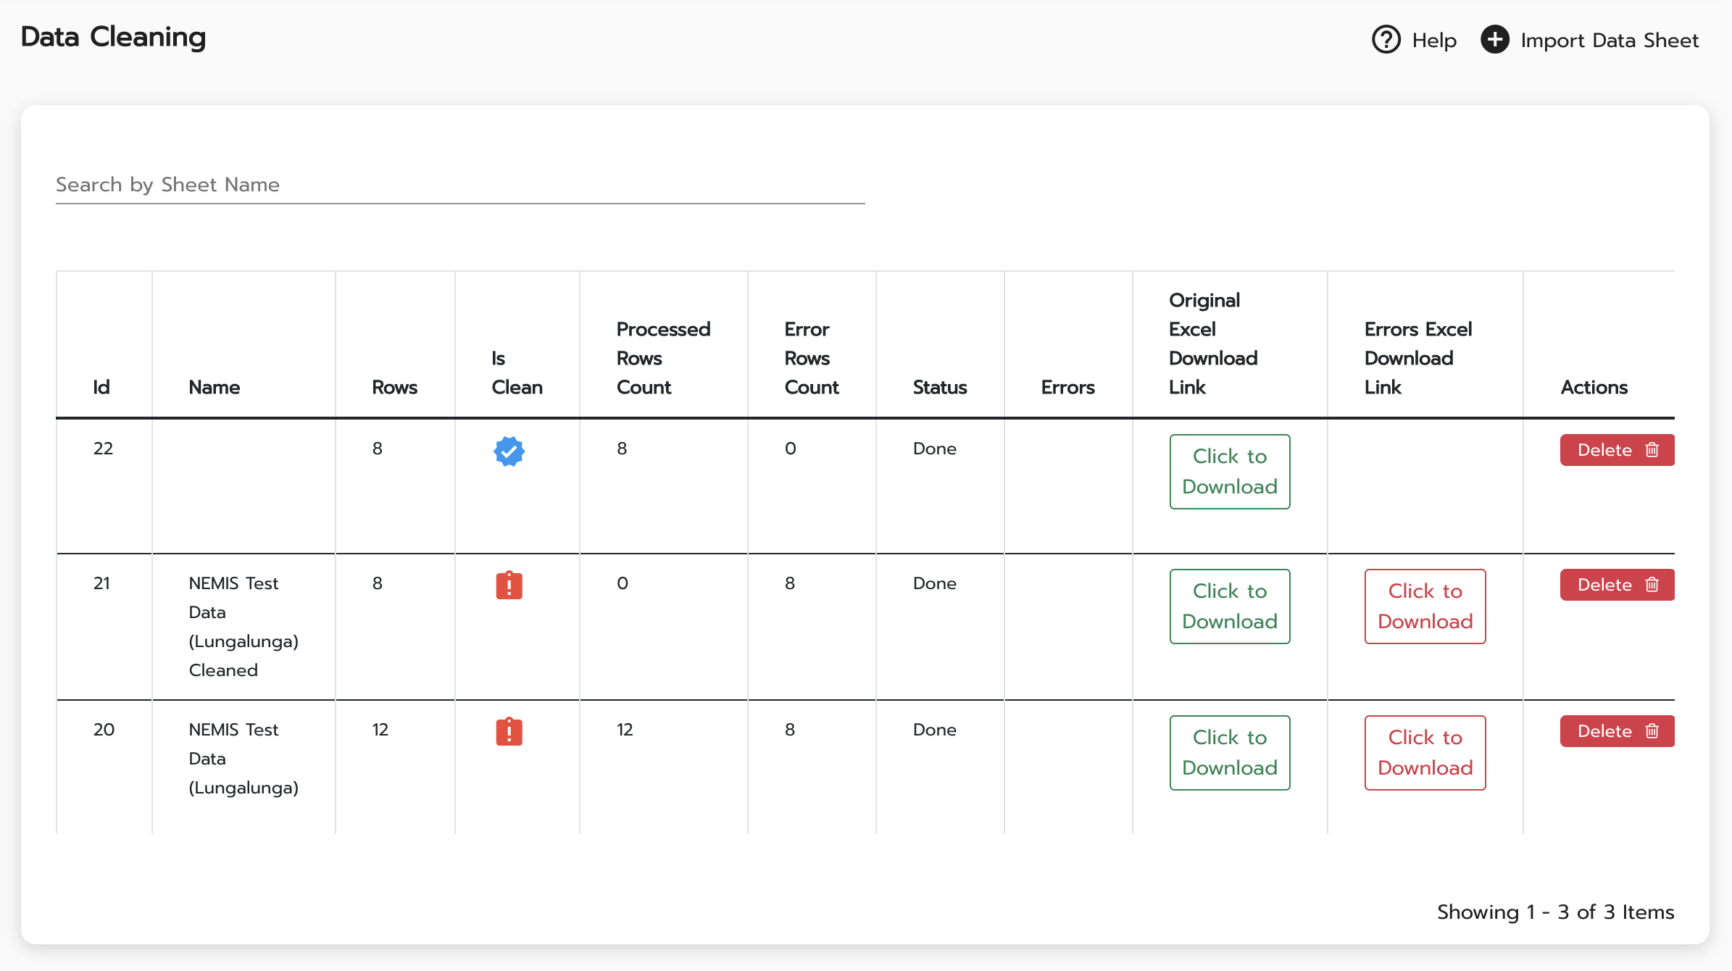Click the red error clipboard icon in row 20
The height and width of the screenshot is (971, 1732).
pos(509,731)
